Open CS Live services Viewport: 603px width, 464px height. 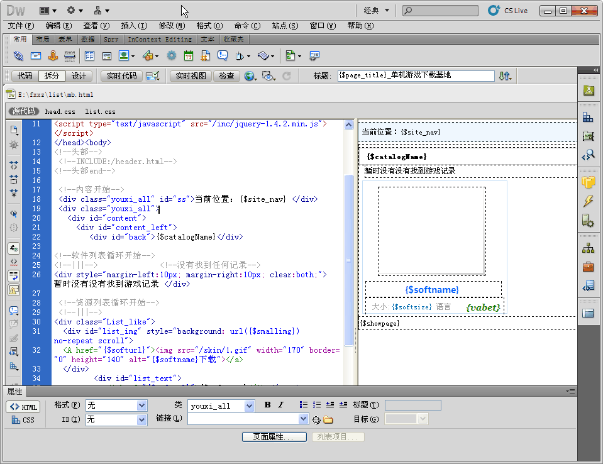tap(507, 11)
